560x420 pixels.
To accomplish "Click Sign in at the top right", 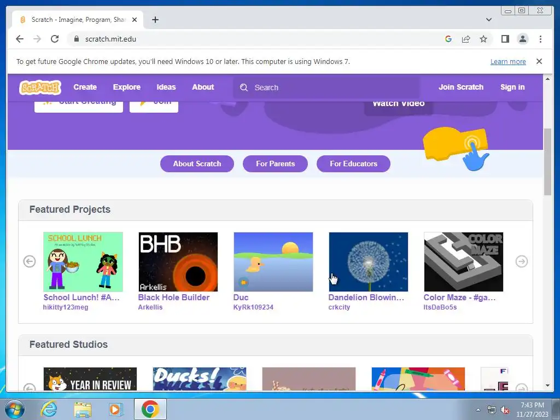I will point(512,87).
